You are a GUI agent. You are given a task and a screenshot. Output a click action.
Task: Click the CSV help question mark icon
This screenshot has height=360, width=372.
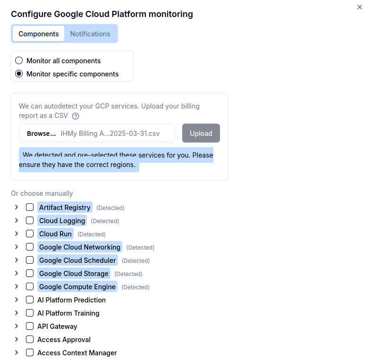[x=76, y=116]
